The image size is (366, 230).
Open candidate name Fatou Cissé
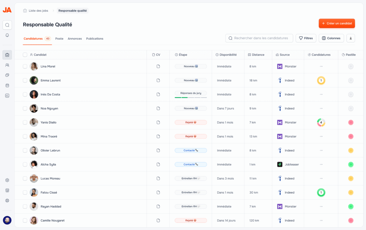click(x=49, y=192)
